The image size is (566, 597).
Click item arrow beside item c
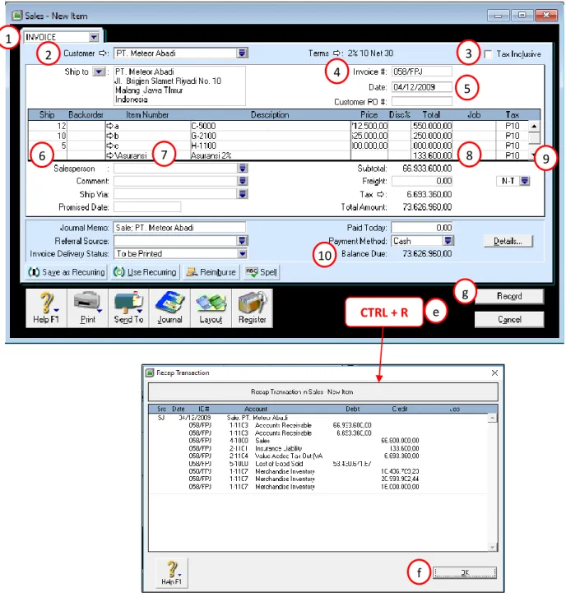109,146
